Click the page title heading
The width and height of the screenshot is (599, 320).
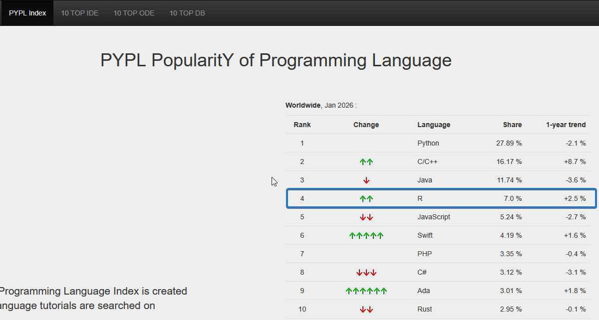coord(276,60)
